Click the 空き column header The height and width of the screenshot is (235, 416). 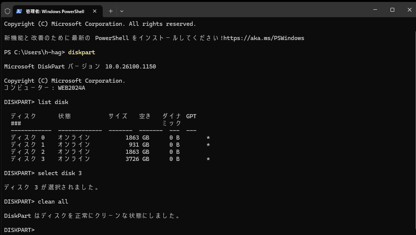pyautogui.click(x=145, y=116)
